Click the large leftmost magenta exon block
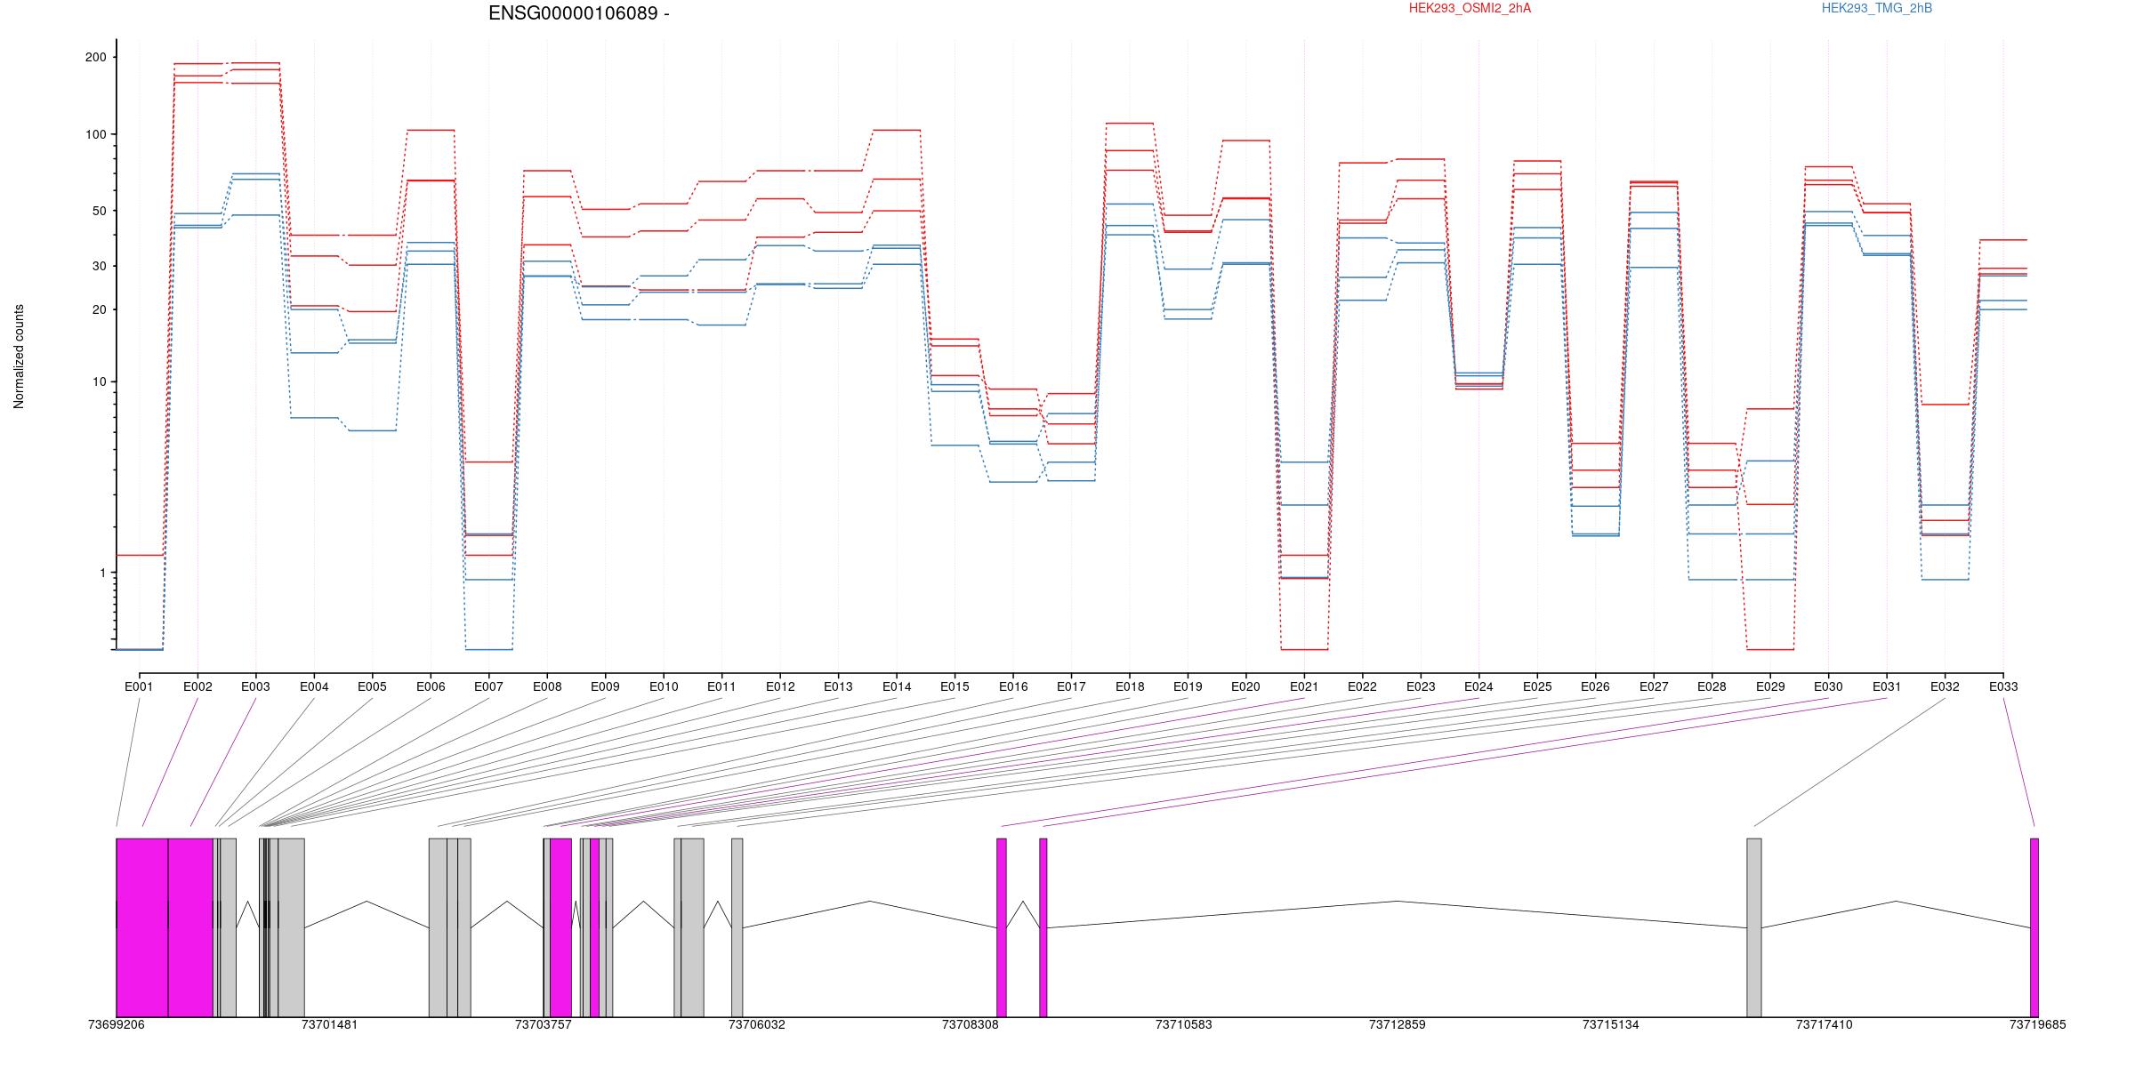 [142, 927]
